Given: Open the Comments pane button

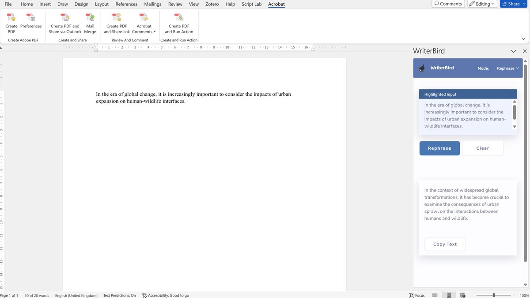Looking at the screenshot, I should pos(448,4).
